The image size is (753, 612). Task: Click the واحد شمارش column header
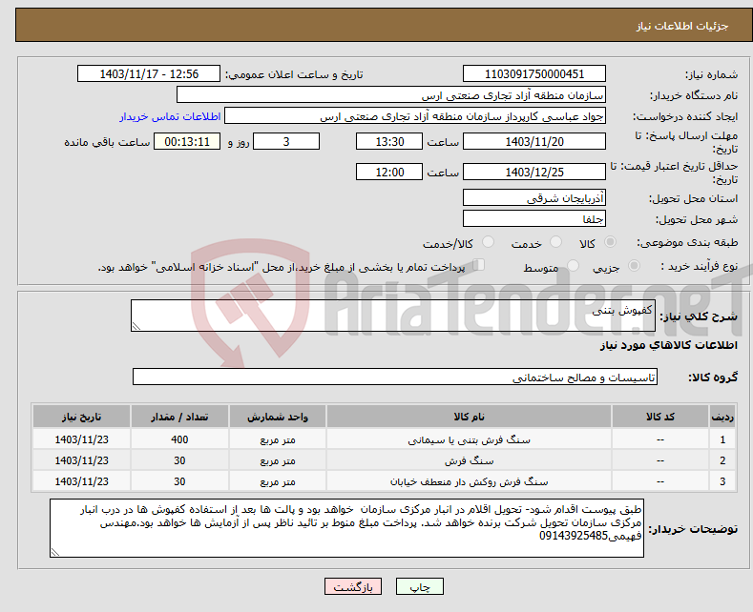(x=278, y=417)
